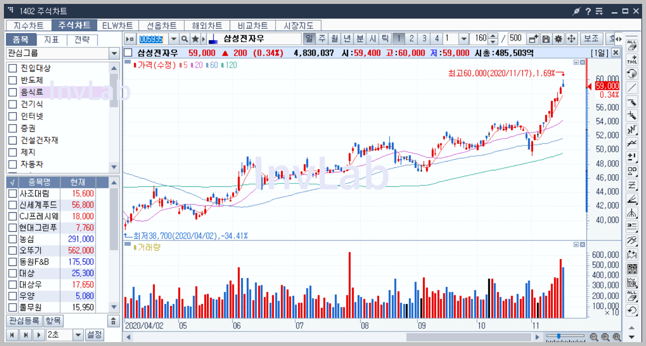The image size is (646, 346).
Task: Open chart settings gear icon
Action: click(x=559, y=39)
